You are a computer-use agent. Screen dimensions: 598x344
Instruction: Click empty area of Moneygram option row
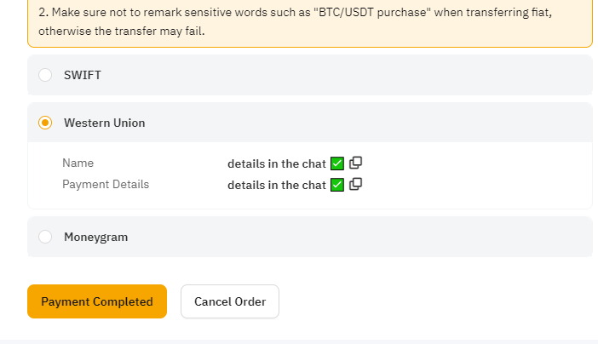(x=343, y=237)
